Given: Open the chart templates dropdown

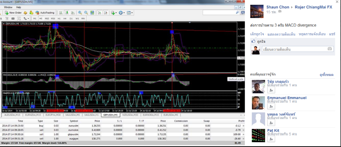Looking at the screenshot, I should (130, 13).
